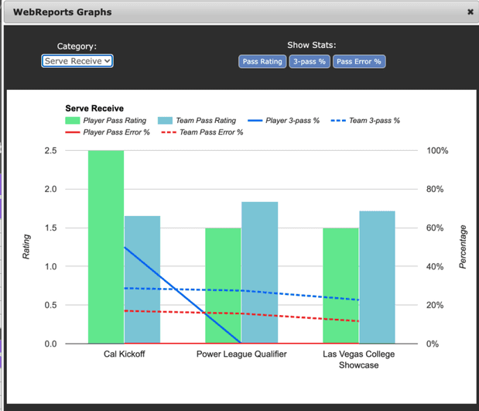Toggle the Pass Error % stat button
Screen dimensions: 479x411
[x=358, y=61]
